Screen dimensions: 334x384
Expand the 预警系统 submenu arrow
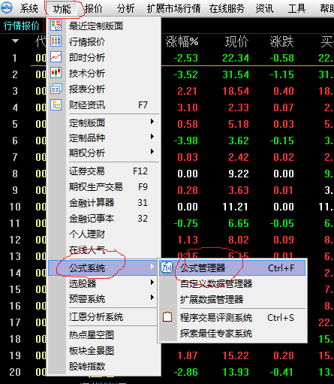152,298
